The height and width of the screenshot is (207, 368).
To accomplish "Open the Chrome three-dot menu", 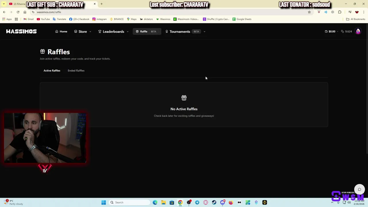I will (364, 12).
